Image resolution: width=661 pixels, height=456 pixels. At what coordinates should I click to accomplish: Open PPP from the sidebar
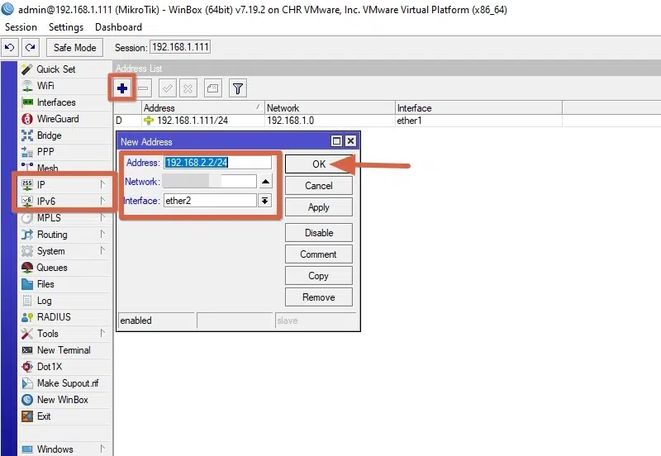click(x=65, y=152)
